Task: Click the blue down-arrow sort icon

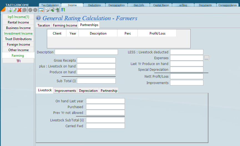Action: pos(63,10)
